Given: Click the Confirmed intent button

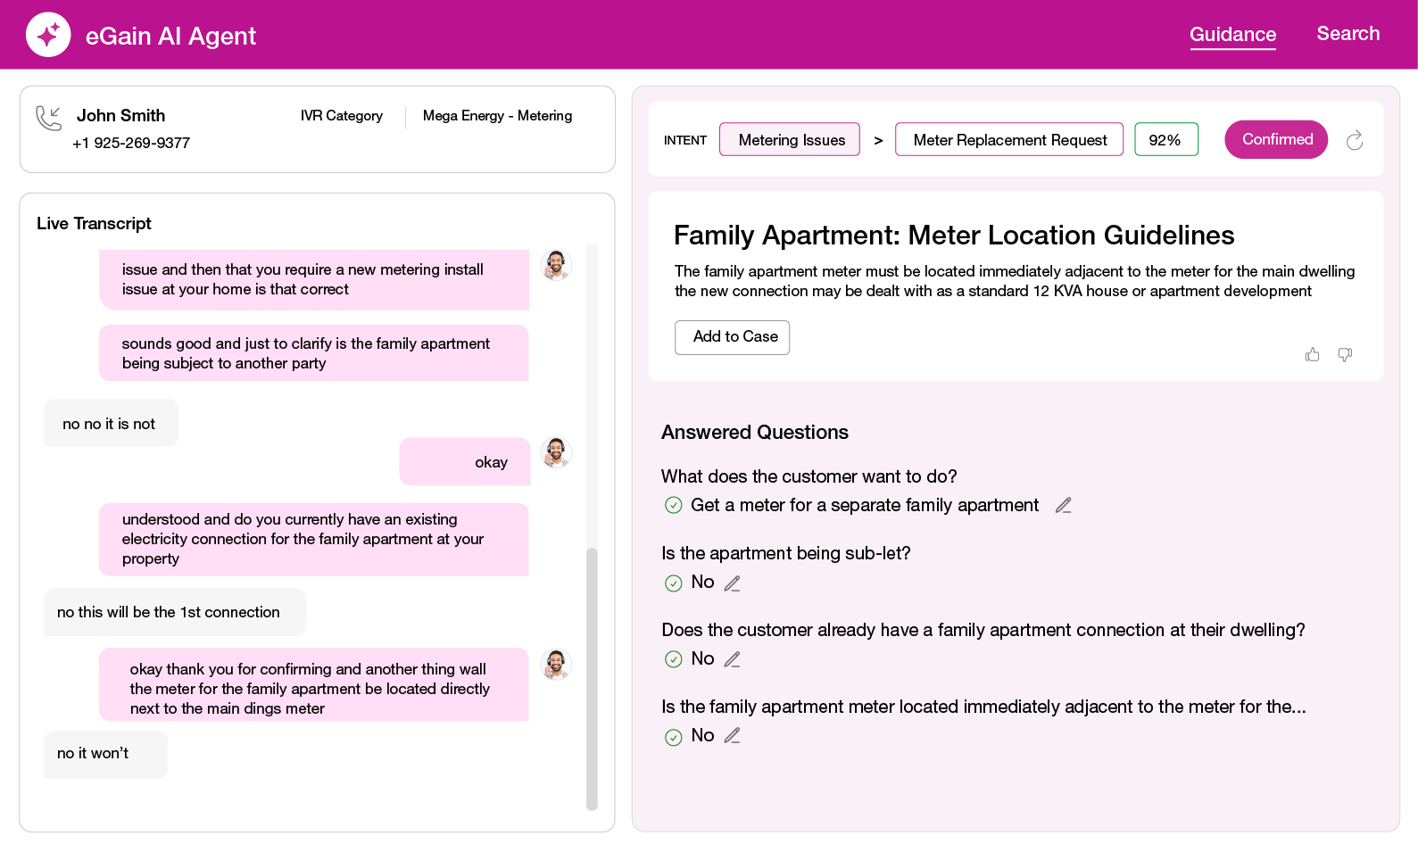Looking at the screenshot, I should click(x=1276, y=140).
